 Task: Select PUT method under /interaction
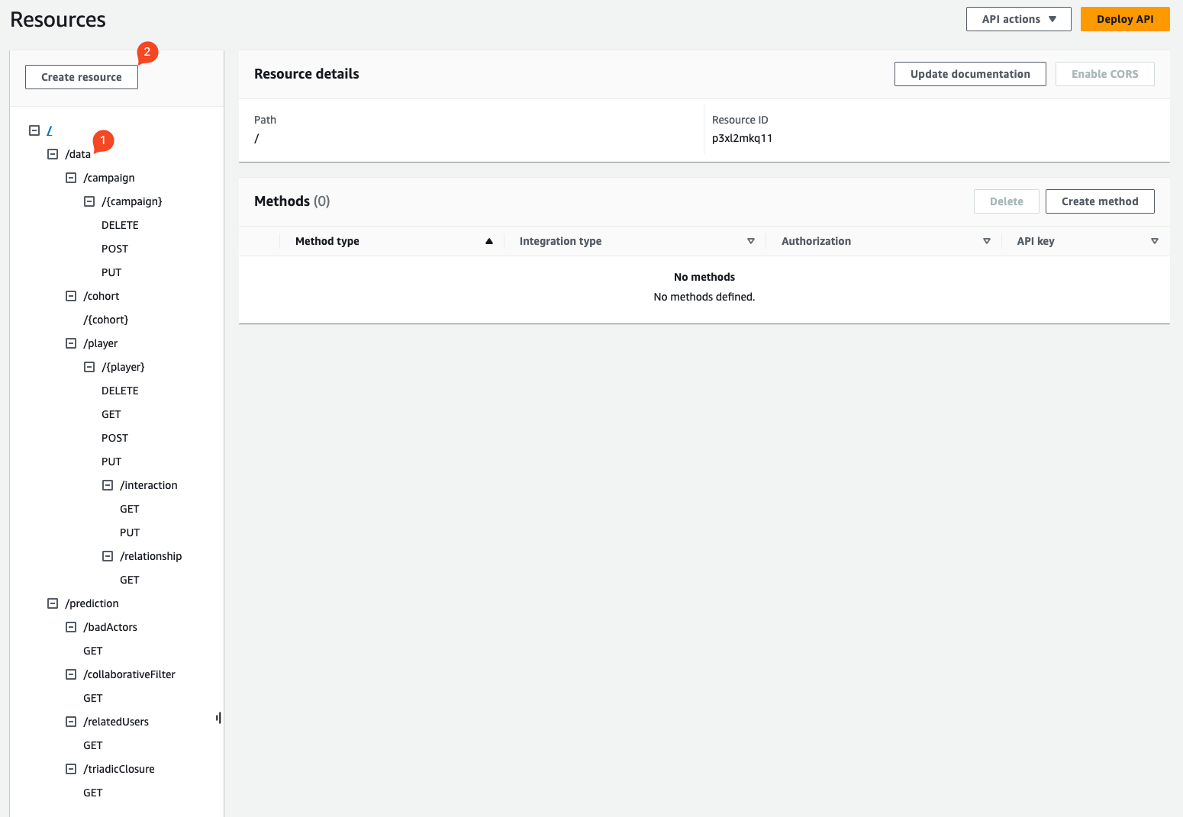pos(130,532)
